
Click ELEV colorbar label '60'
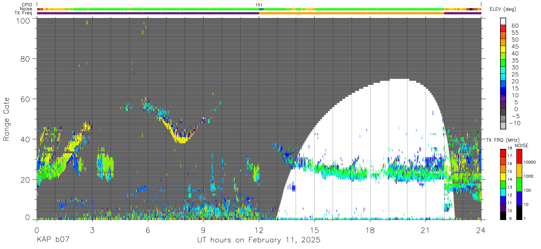coord(515,26)
